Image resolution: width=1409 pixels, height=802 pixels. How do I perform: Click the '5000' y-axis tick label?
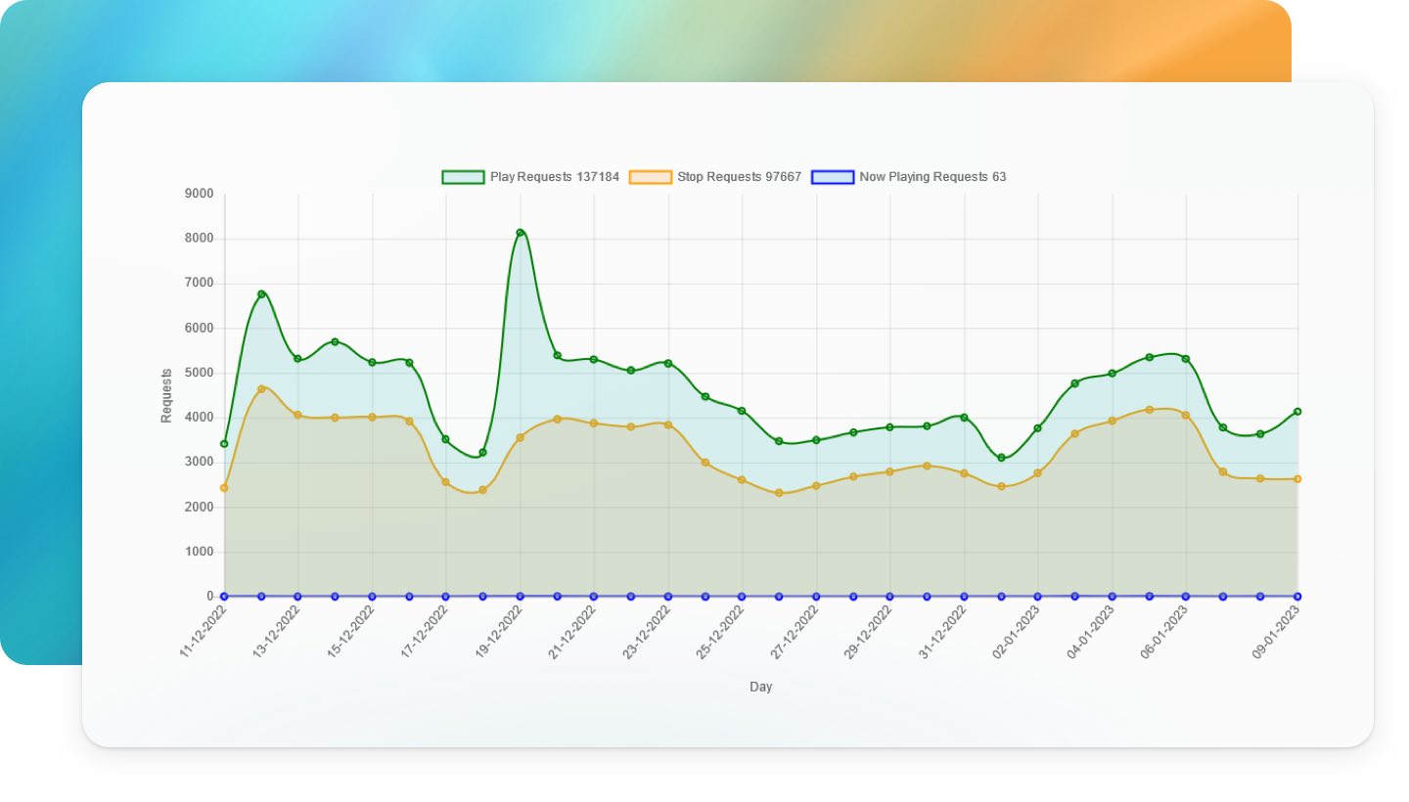(199, 373)
